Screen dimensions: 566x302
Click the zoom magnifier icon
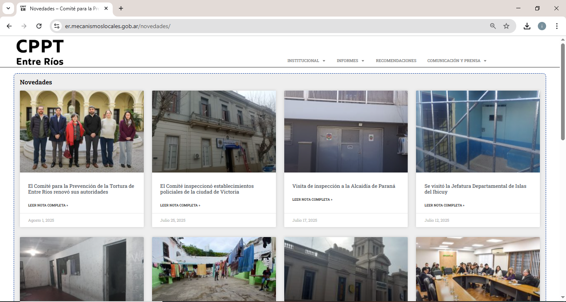pyautogui.click(x=493, y=26)
